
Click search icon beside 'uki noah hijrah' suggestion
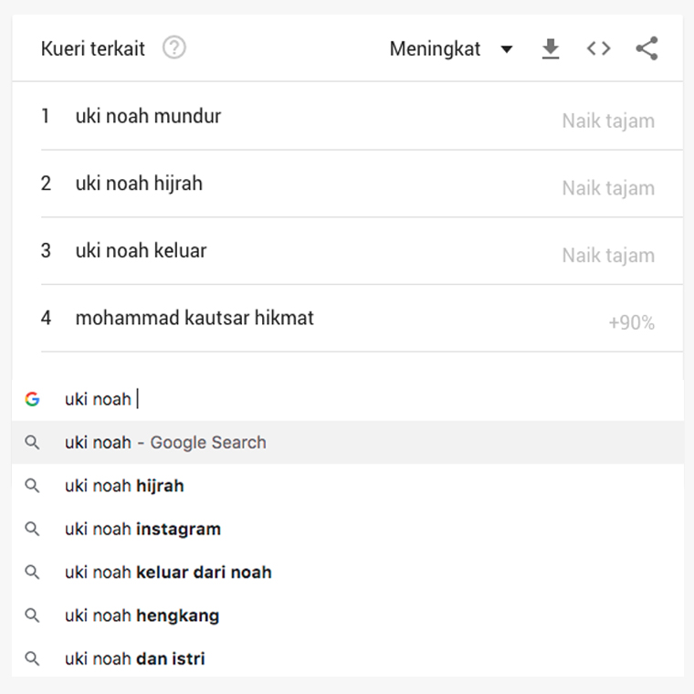pos(32,486)
